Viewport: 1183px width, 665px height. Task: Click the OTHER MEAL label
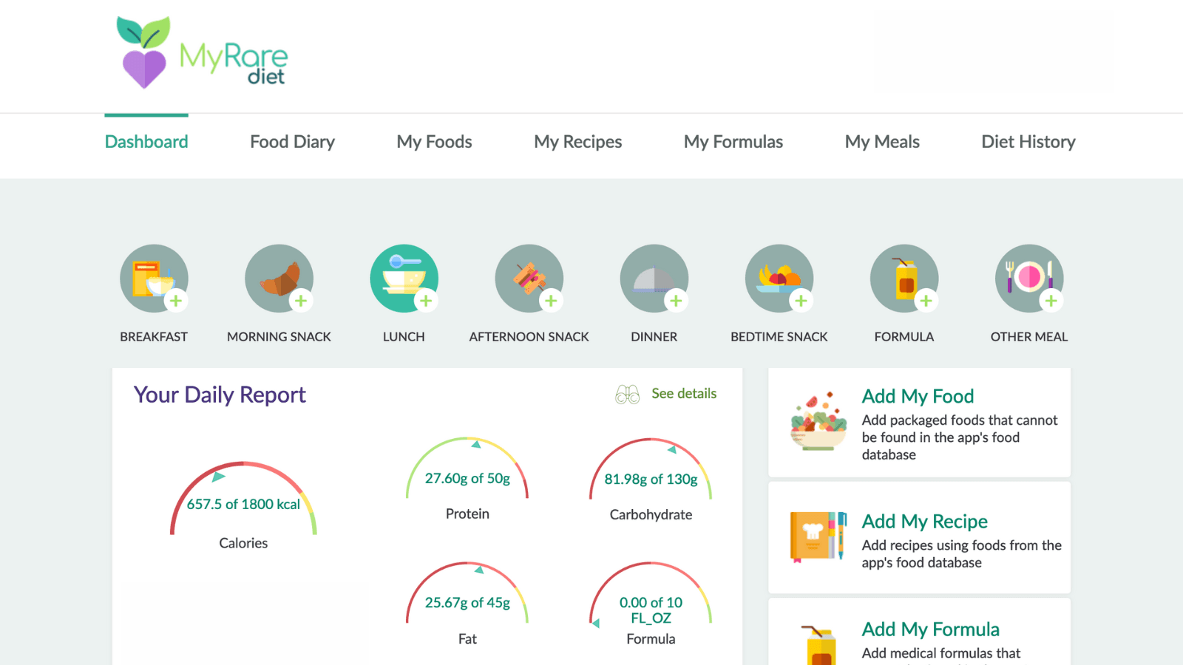click(1028, 337)
